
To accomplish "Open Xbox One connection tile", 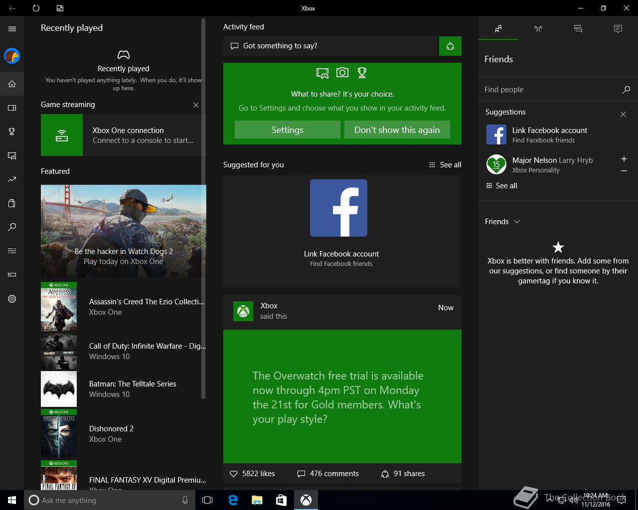I will click(x=123, y=135).
